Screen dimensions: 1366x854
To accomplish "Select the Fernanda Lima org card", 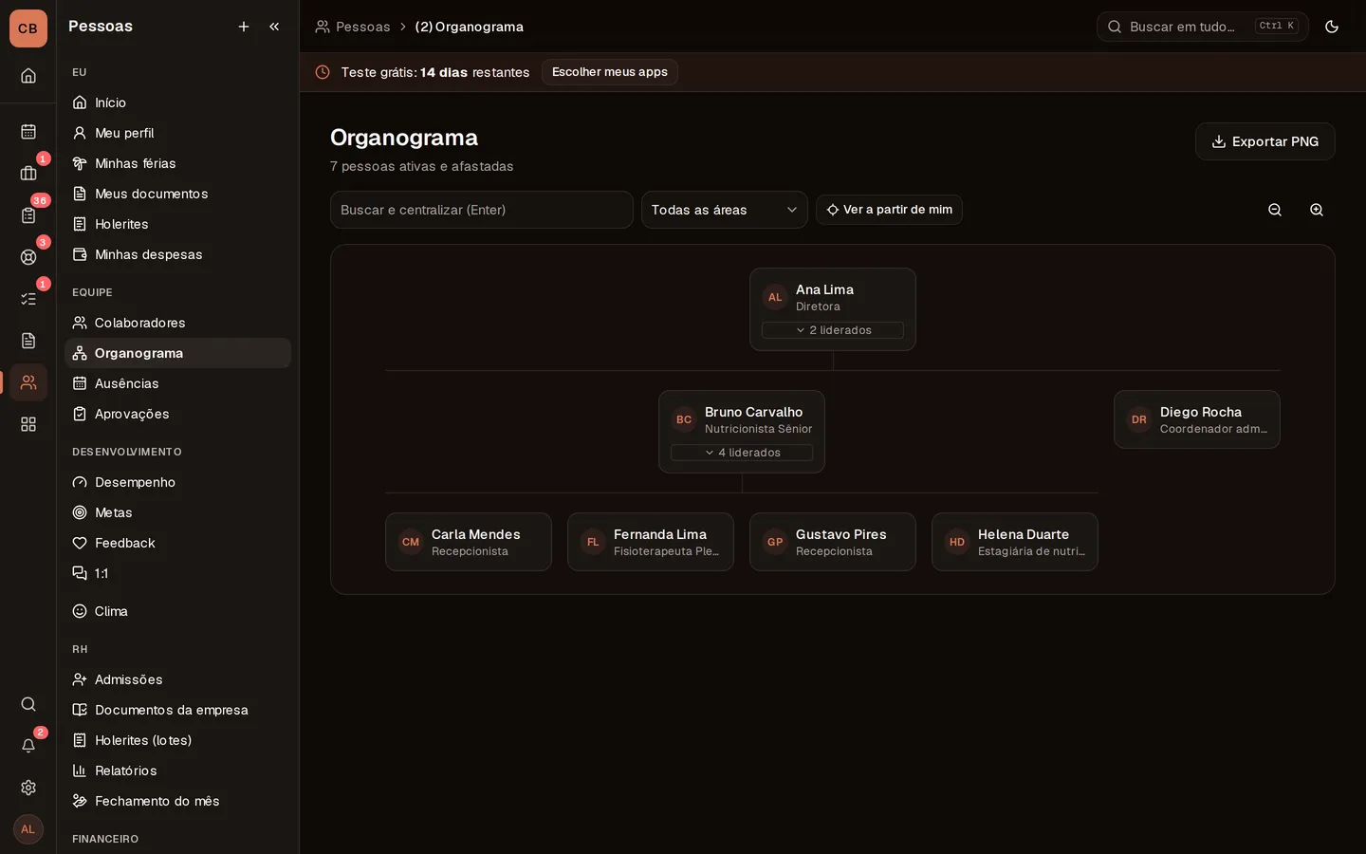I will point(651,542).
